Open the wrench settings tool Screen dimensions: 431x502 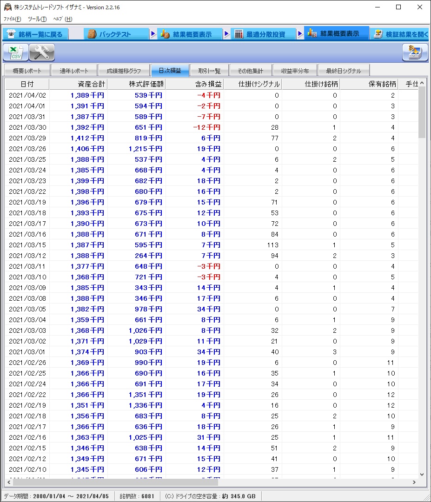[42, 53]
